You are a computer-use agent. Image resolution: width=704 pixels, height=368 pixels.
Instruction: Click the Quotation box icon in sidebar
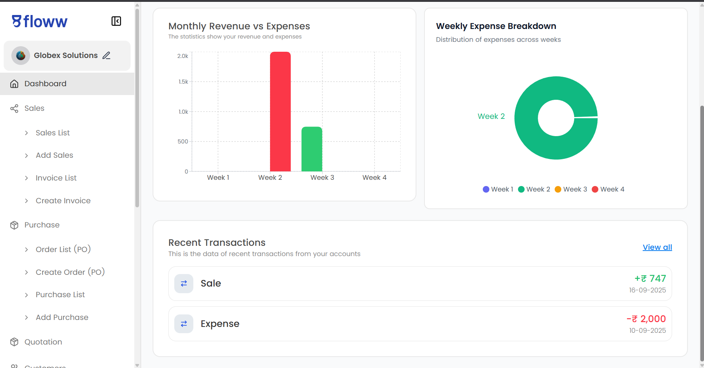[x=14, y=342]
